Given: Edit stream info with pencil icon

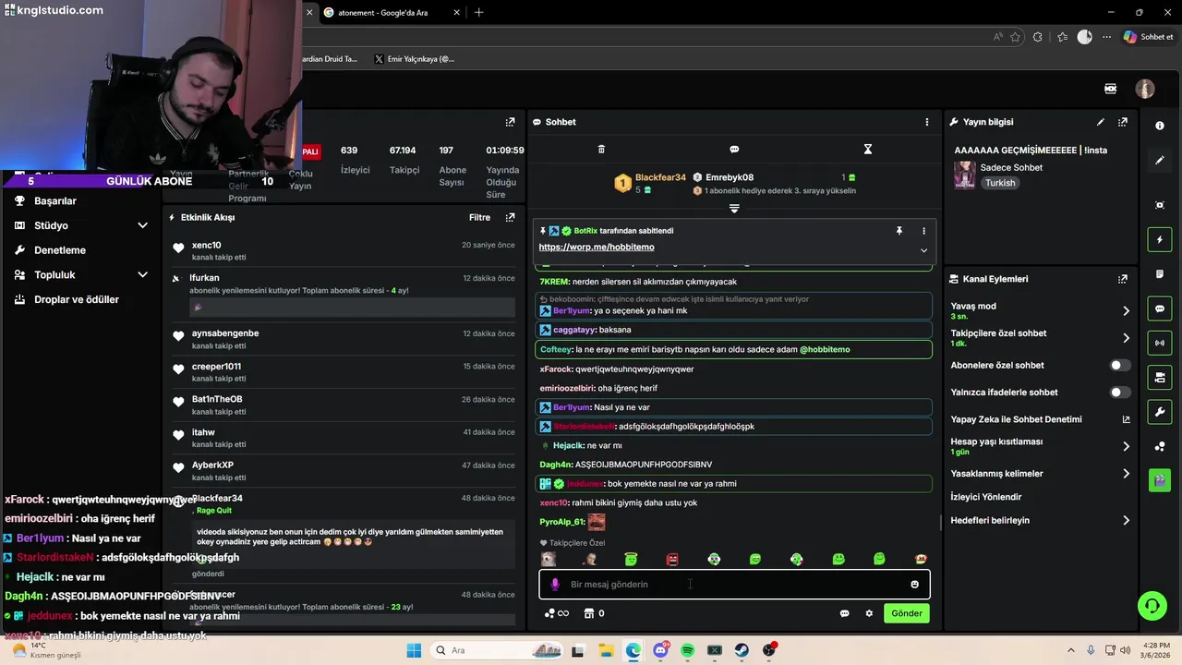Looking at the screenshot, I should 1100,122.
